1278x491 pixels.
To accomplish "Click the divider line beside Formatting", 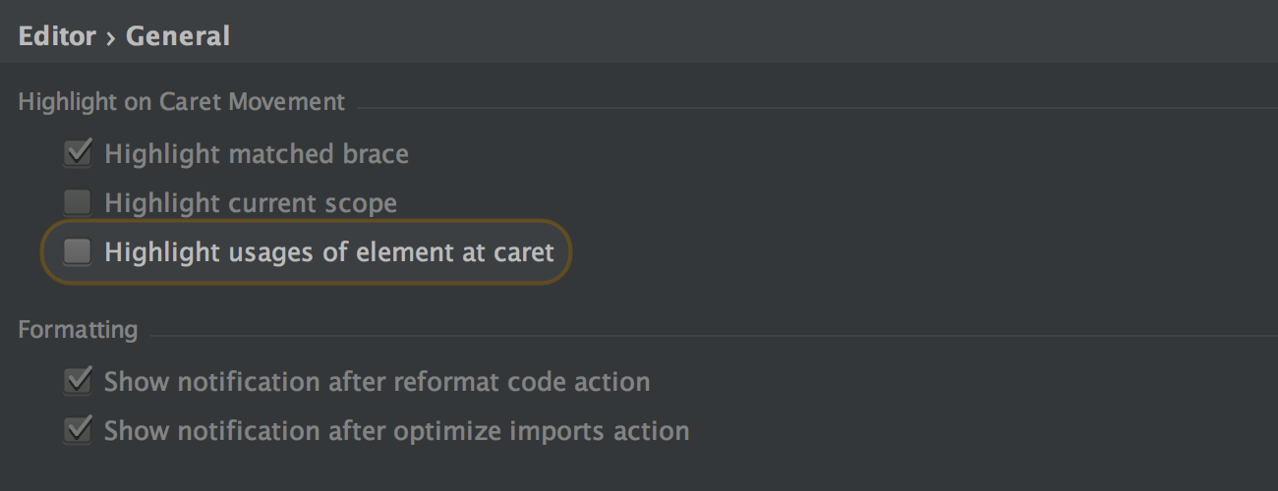I will [708, 335].
